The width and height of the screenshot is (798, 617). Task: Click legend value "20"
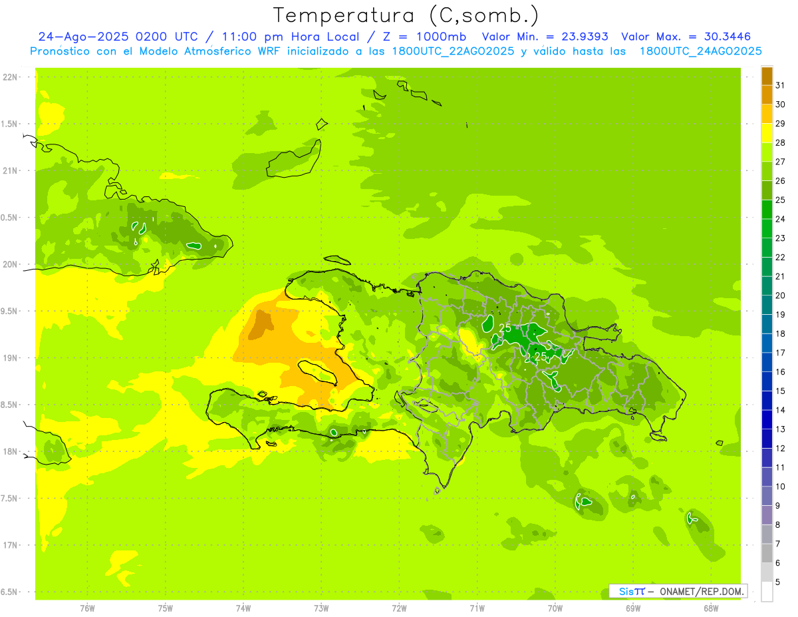[x=781, y=295]
